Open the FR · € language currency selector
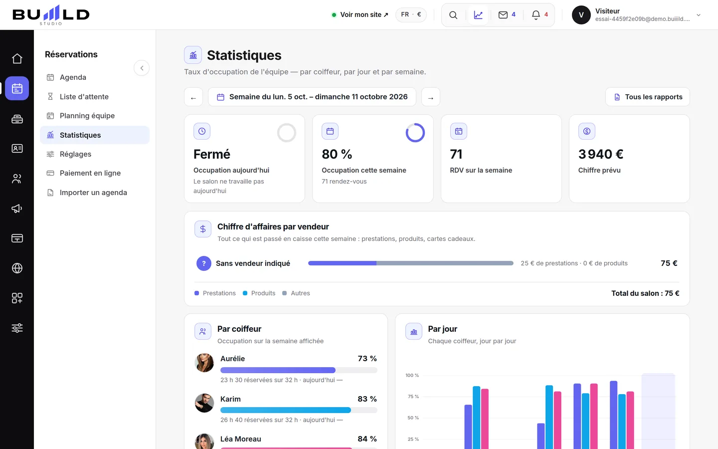Image resolution: width=718 pixels, height=449 pixels. pos(411,14)
